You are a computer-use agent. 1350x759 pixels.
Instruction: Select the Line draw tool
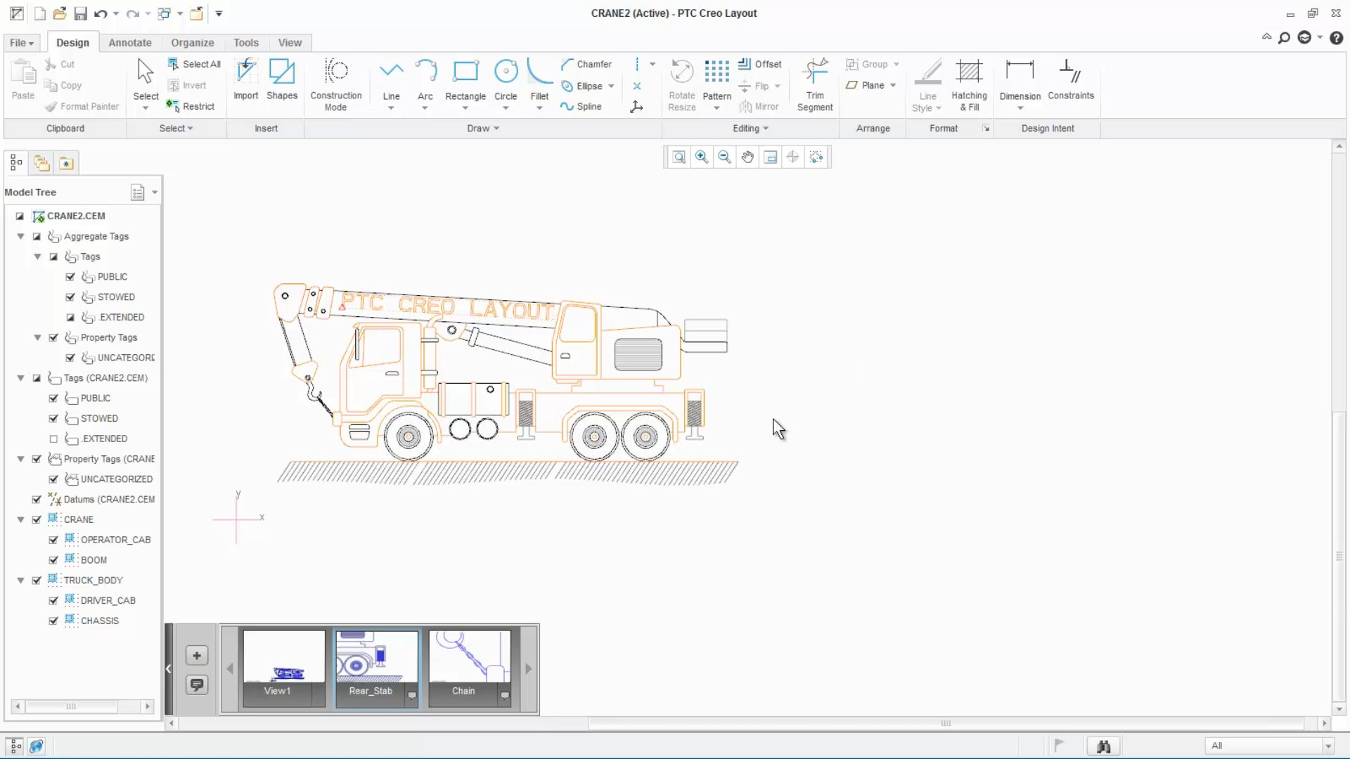391,79
